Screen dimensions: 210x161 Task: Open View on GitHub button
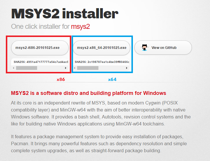[163, 48]
